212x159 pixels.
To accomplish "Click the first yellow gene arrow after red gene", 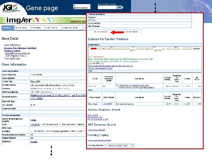I will tap(101, 49).
